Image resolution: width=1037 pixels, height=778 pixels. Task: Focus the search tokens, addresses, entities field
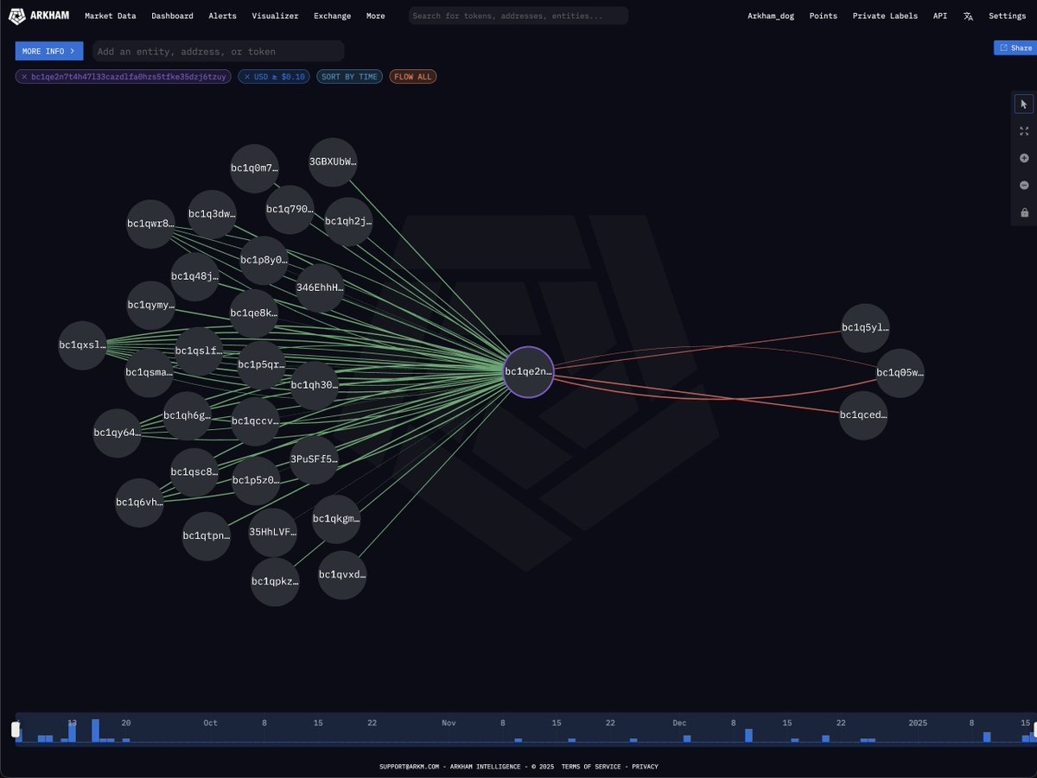(518, 16)
